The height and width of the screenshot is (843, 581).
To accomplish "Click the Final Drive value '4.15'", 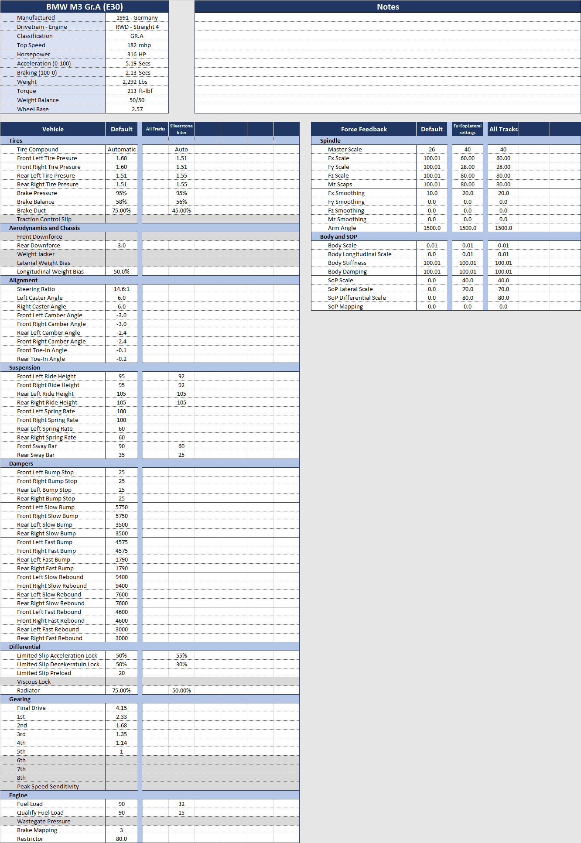I will point(122,708).
